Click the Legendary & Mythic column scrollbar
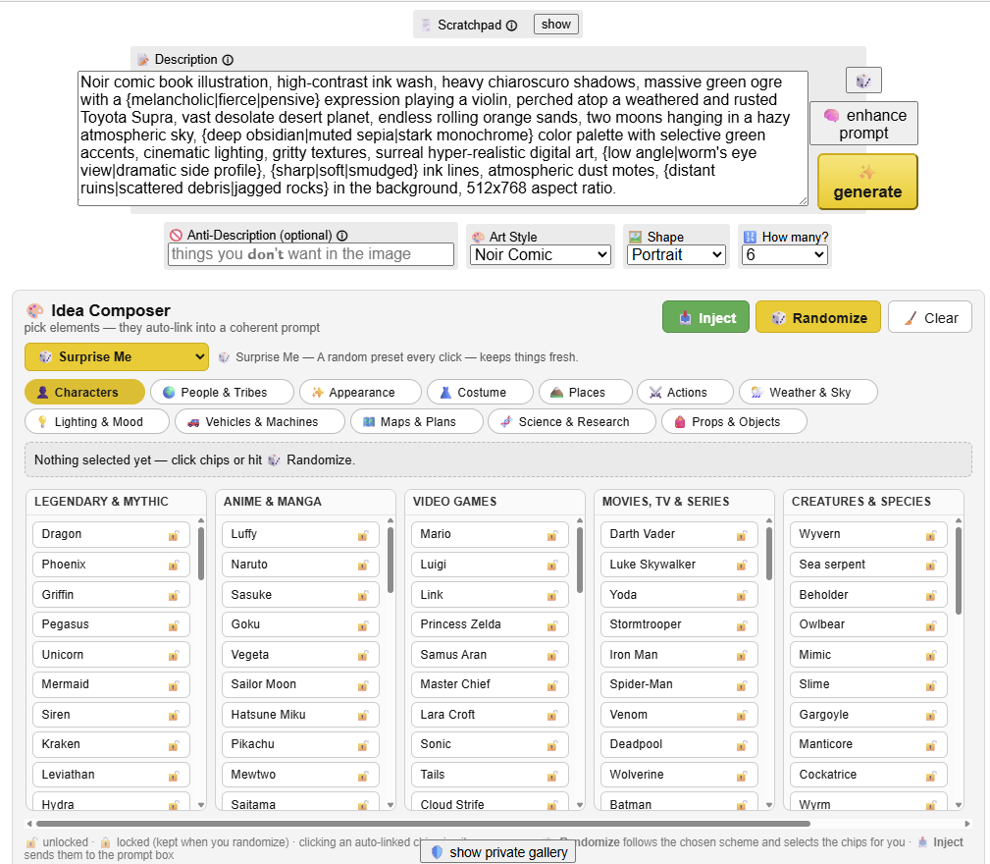Image resolution: width=990 pixels, height=864 pixels. tap(201, 554)
